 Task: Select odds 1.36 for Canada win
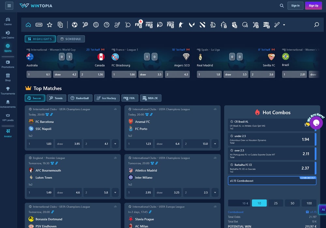[x=92, y=74]
